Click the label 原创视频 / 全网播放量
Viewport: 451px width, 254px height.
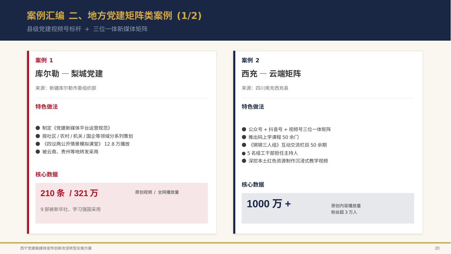coord(157,192)
